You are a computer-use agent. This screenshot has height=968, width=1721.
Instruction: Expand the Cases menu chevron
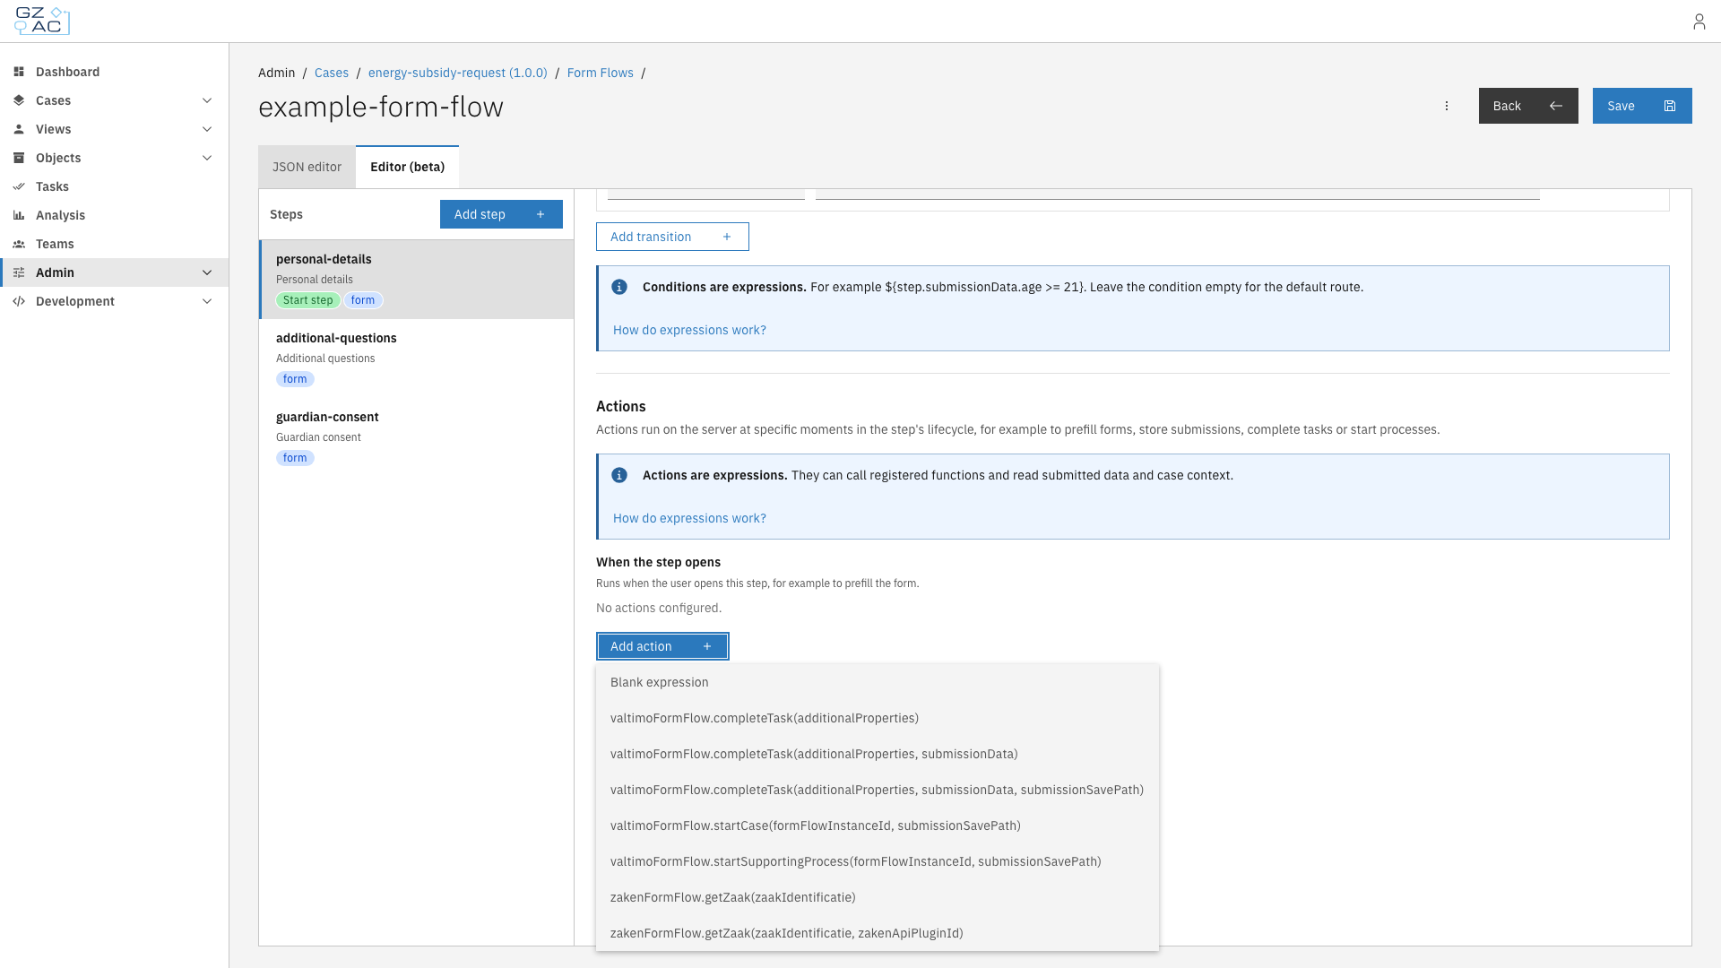point(207,100)
